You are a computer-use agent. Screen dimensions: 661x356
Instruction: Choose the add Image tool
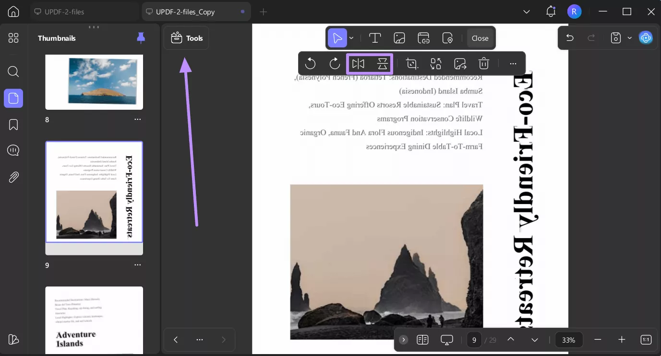[399, 38]
